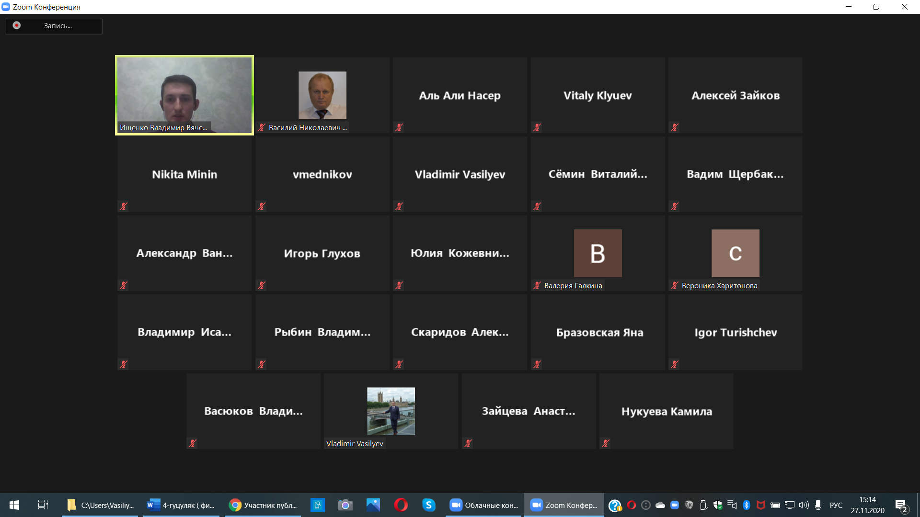The height and width of the screenshot is (517, 920).
Task: Open Windows Start menu
Action: pos(14,505)
